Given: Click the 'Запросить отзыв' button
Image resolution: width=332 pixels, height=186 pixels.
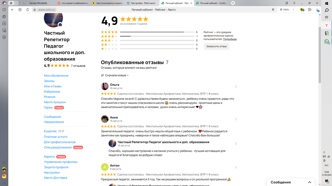Looking at the screenshot, I should (x=216, y=46).
